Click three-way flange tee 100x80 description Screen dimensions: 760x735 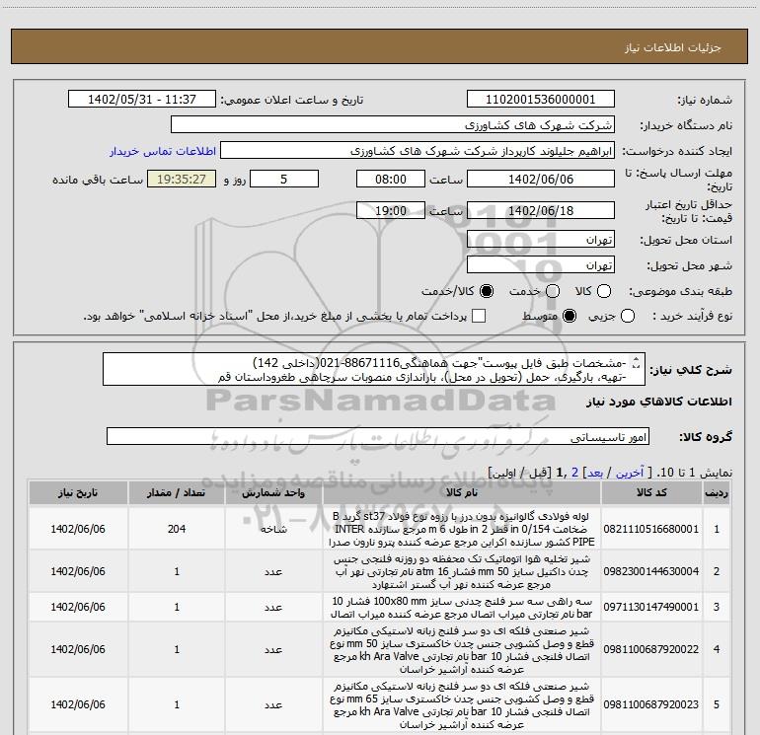tap(462, 607)
